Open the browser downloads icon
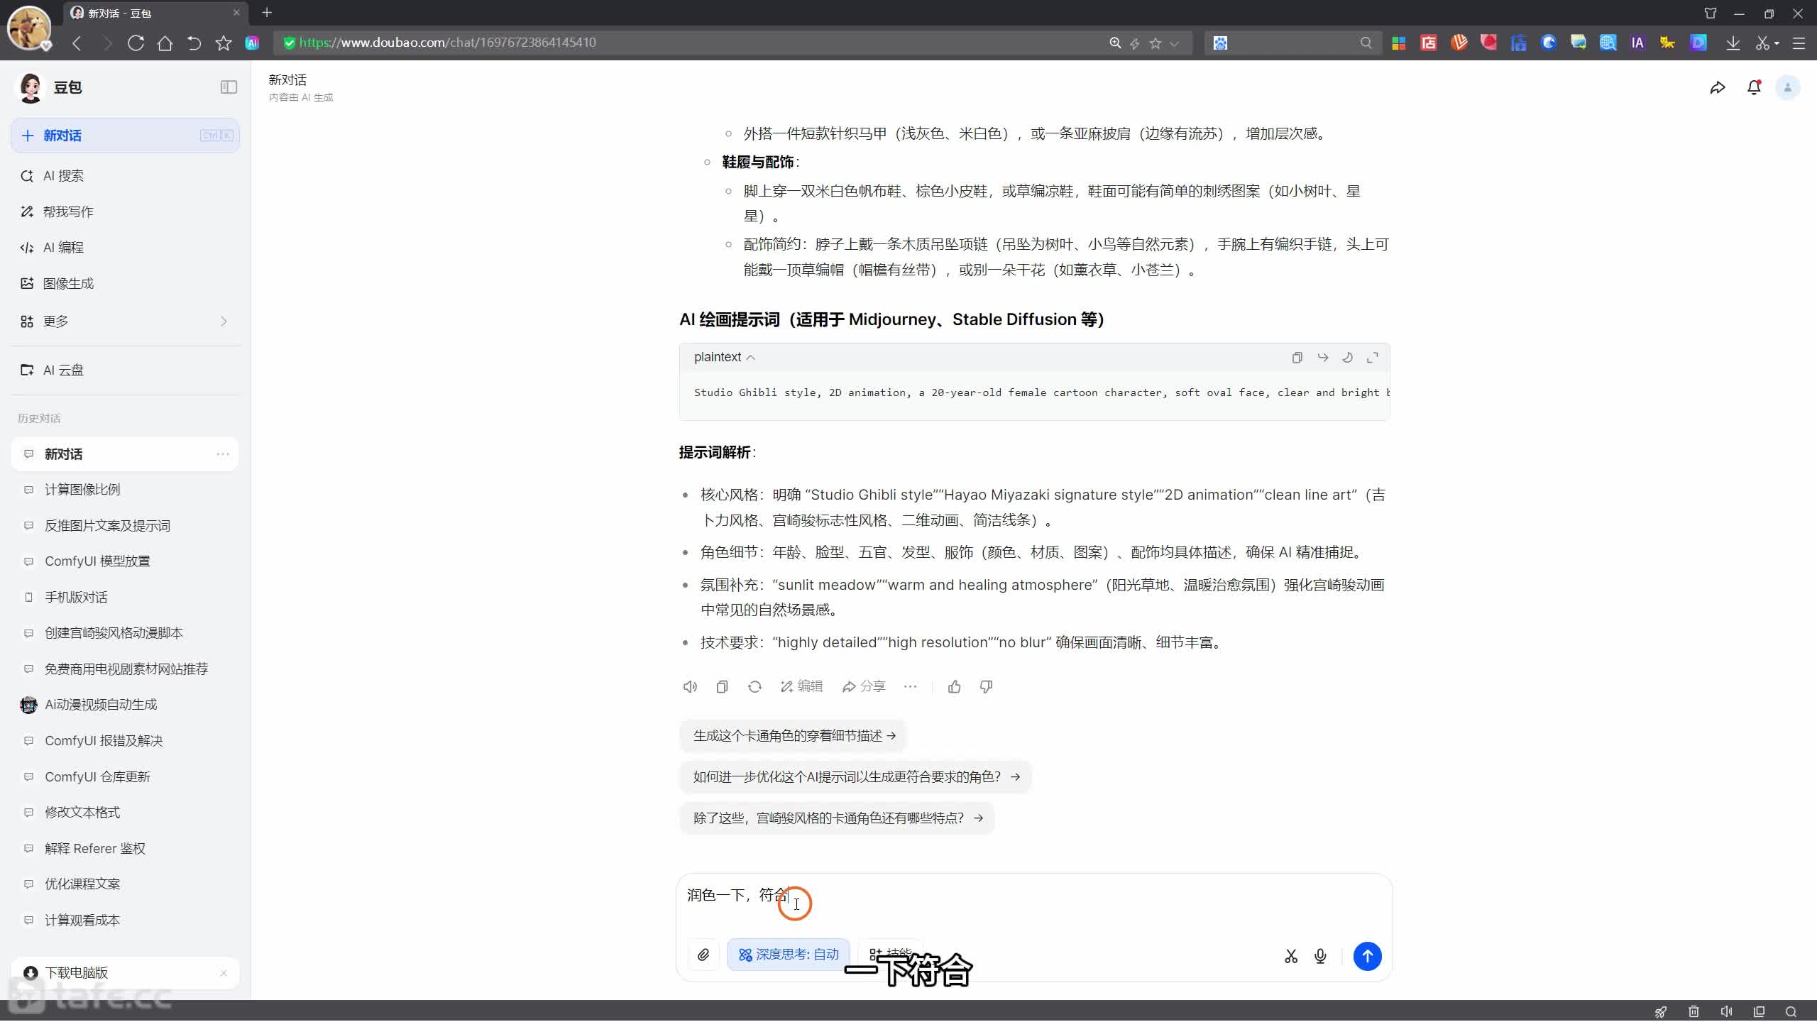This screenshot has width=1817, height=1022. (x=1733, y=43)
